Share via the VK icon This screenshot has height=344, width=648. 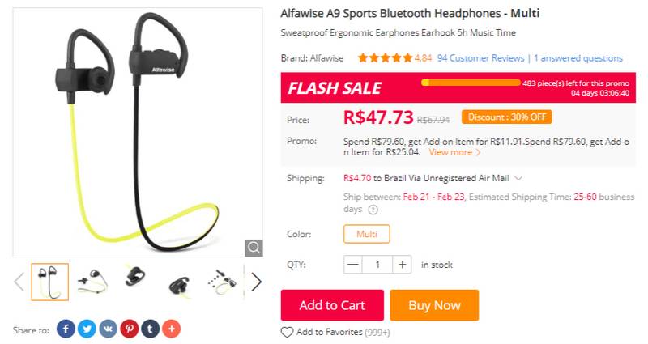tap(108, 329)
